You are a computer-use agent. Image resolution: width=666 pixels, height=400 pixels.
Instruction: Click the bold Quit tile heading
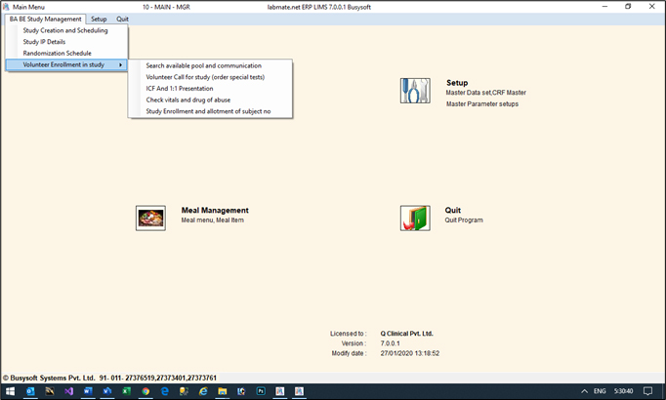tap(453, 211)
